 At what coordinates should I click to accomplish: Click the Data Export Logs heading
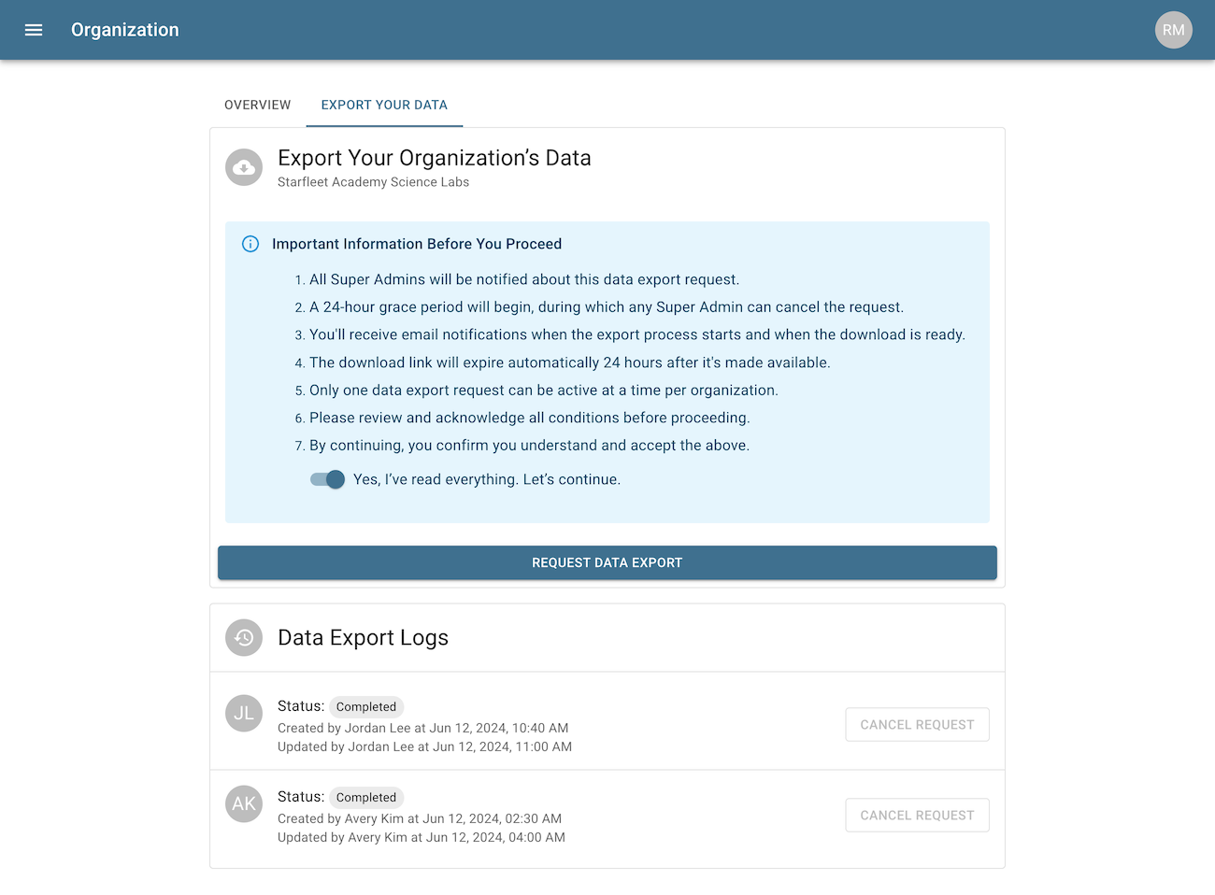pyautogui.click(x=363, y=637)
